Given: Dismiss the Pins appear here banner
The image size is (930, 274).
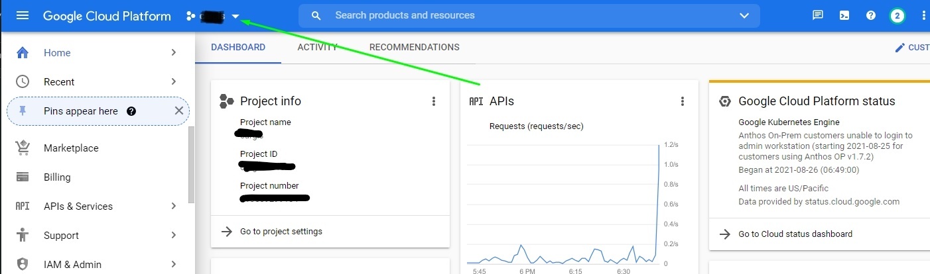Looking at the screenshot, I should point(178,111).
